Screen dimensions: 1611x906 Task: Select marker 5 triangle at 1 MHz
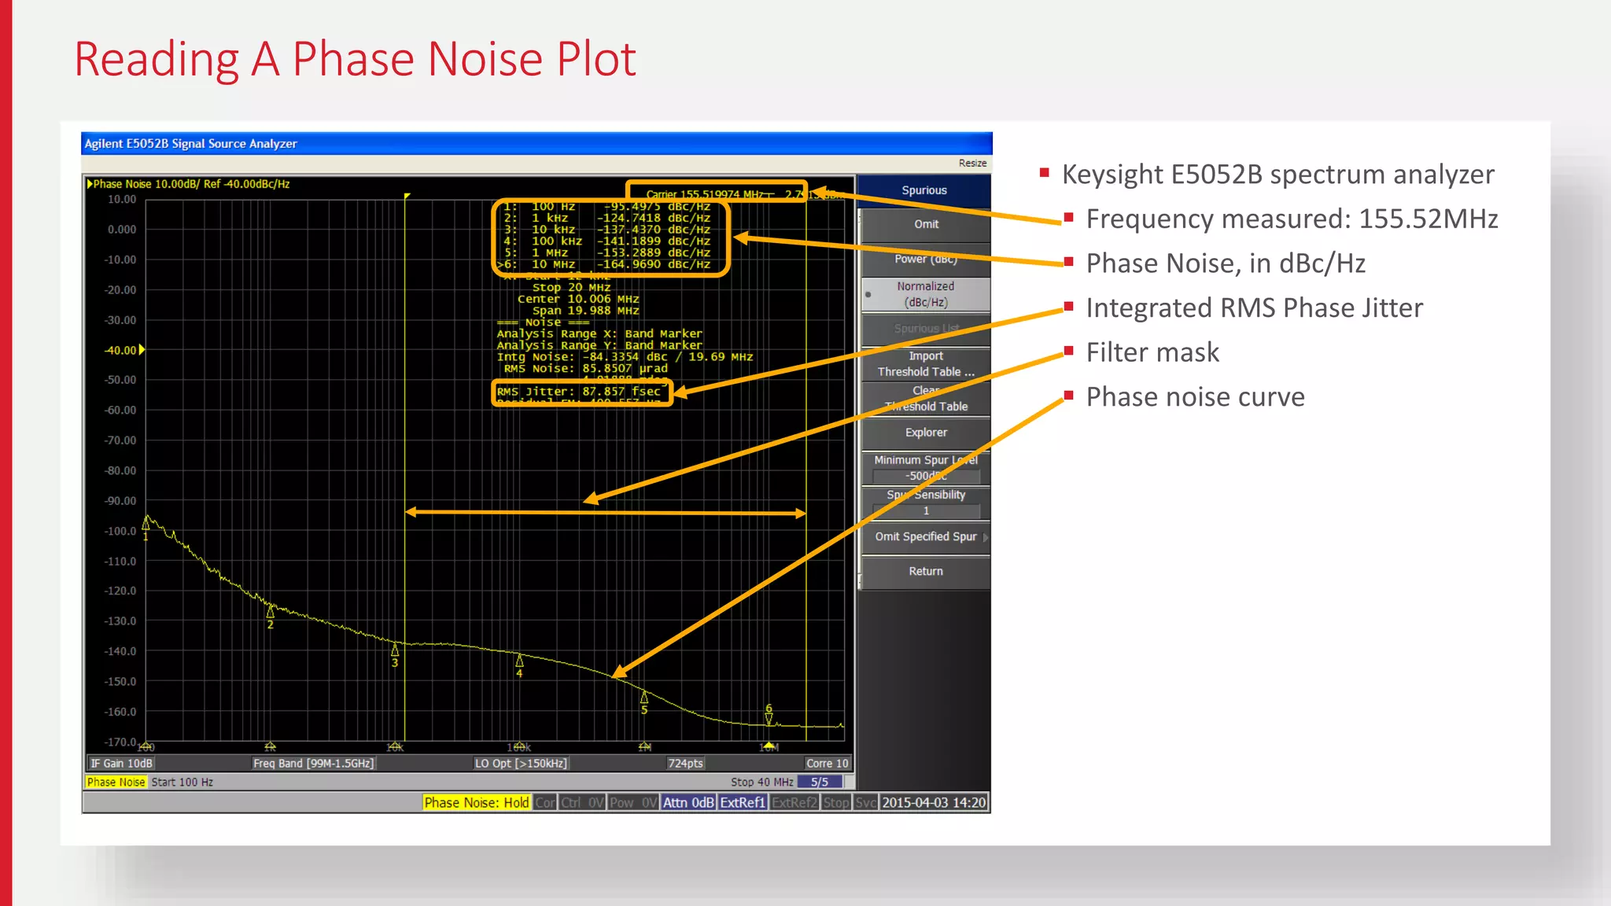tap(644, 697)
